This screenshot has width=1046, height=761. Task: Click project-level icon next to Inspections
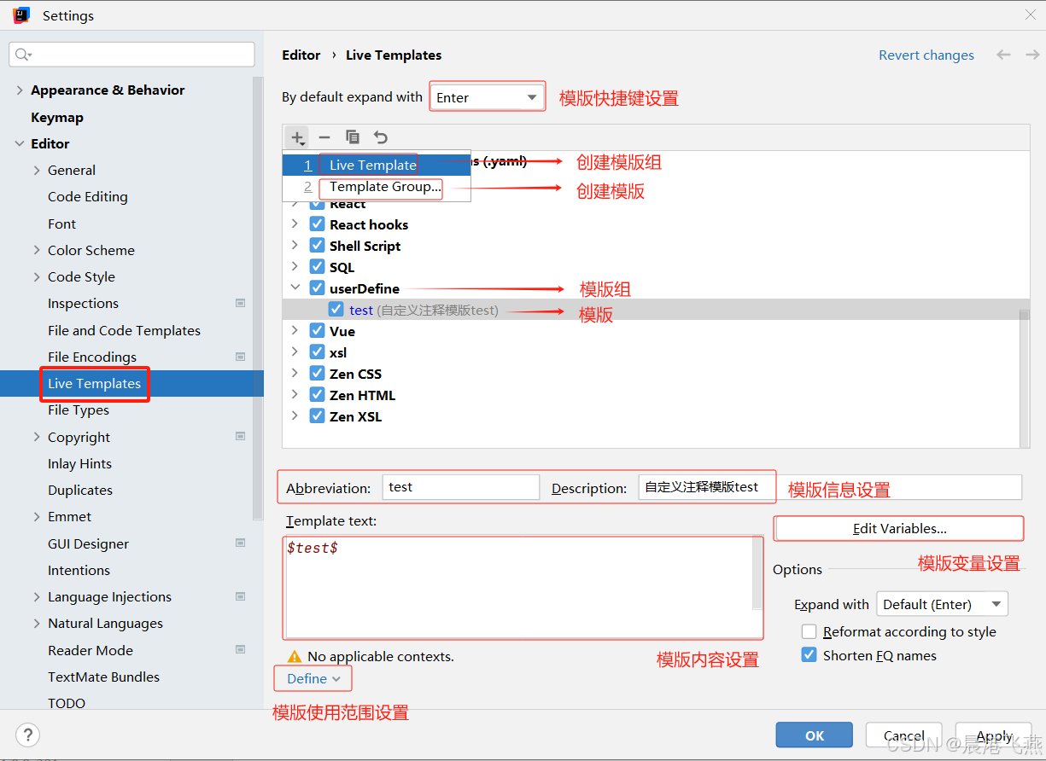(x=240, y=303)
